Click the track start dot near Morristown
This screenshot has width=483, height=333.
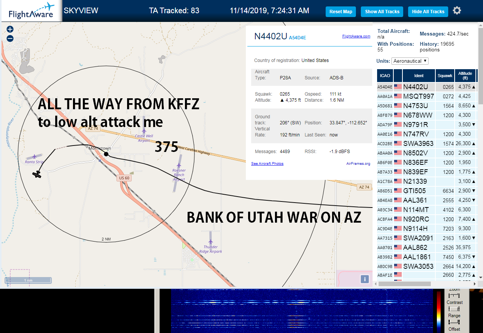point(106,154)
